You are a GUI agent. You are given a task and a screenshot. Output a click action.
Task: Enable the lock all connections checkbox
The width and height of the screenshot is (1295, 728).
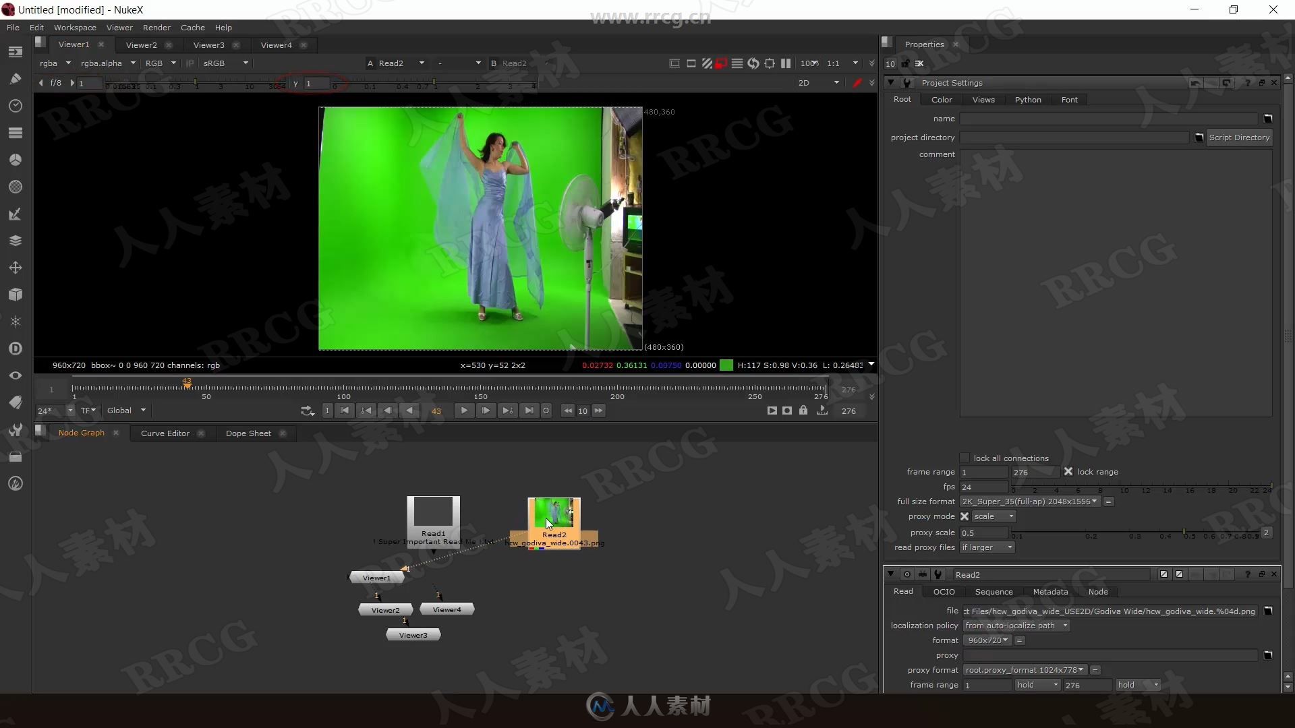click(965, 458)
